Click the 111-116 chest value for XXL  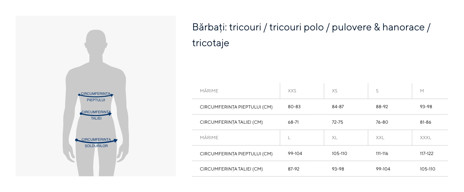382,154
